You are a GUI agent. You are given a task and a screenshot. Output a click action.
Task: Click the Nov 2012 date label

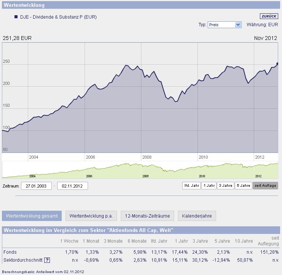[266, 38]
